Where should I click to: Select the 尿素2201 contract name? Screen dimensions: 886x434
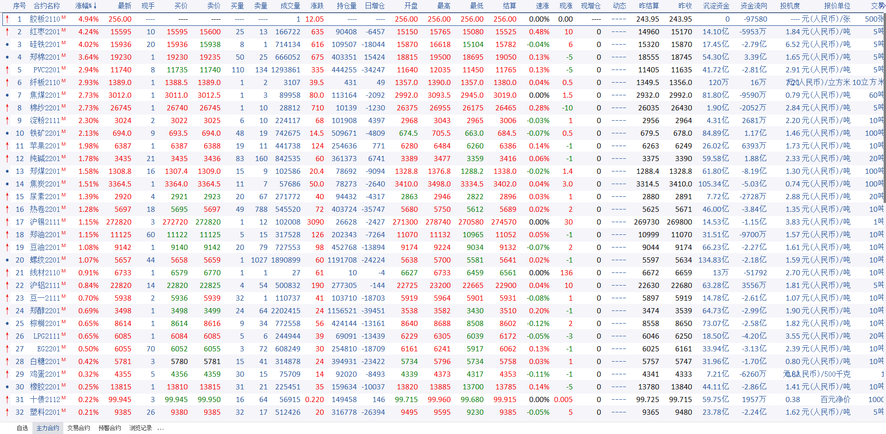pos(45,197)
